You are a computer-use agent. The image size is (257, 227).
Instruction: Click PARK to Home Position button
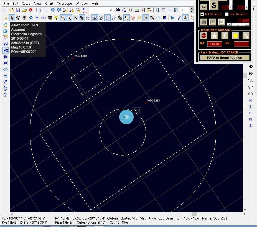click(225, 58)
